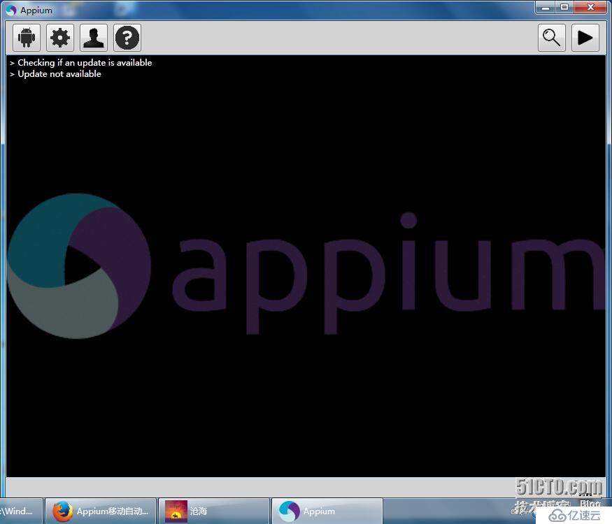Open the About question mark icon
612x524 pixels.
click(x=127, y=38)
